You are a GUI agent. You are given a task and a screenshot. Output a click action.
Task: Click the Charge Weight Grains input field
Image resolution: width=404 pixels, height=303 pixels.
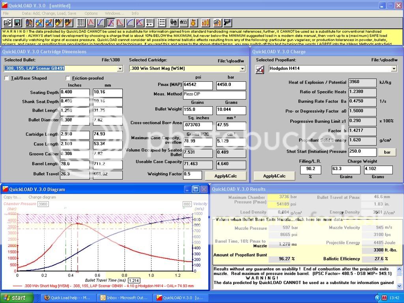[x=346, y=170]
